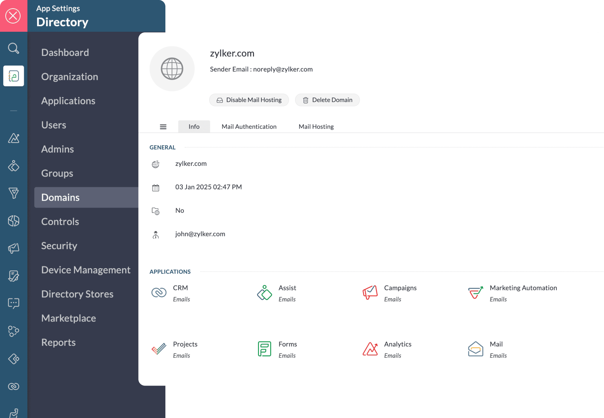
Task: Select the Directory icon in the left rail
Action: pyautogui.click(x=14, y=76)
